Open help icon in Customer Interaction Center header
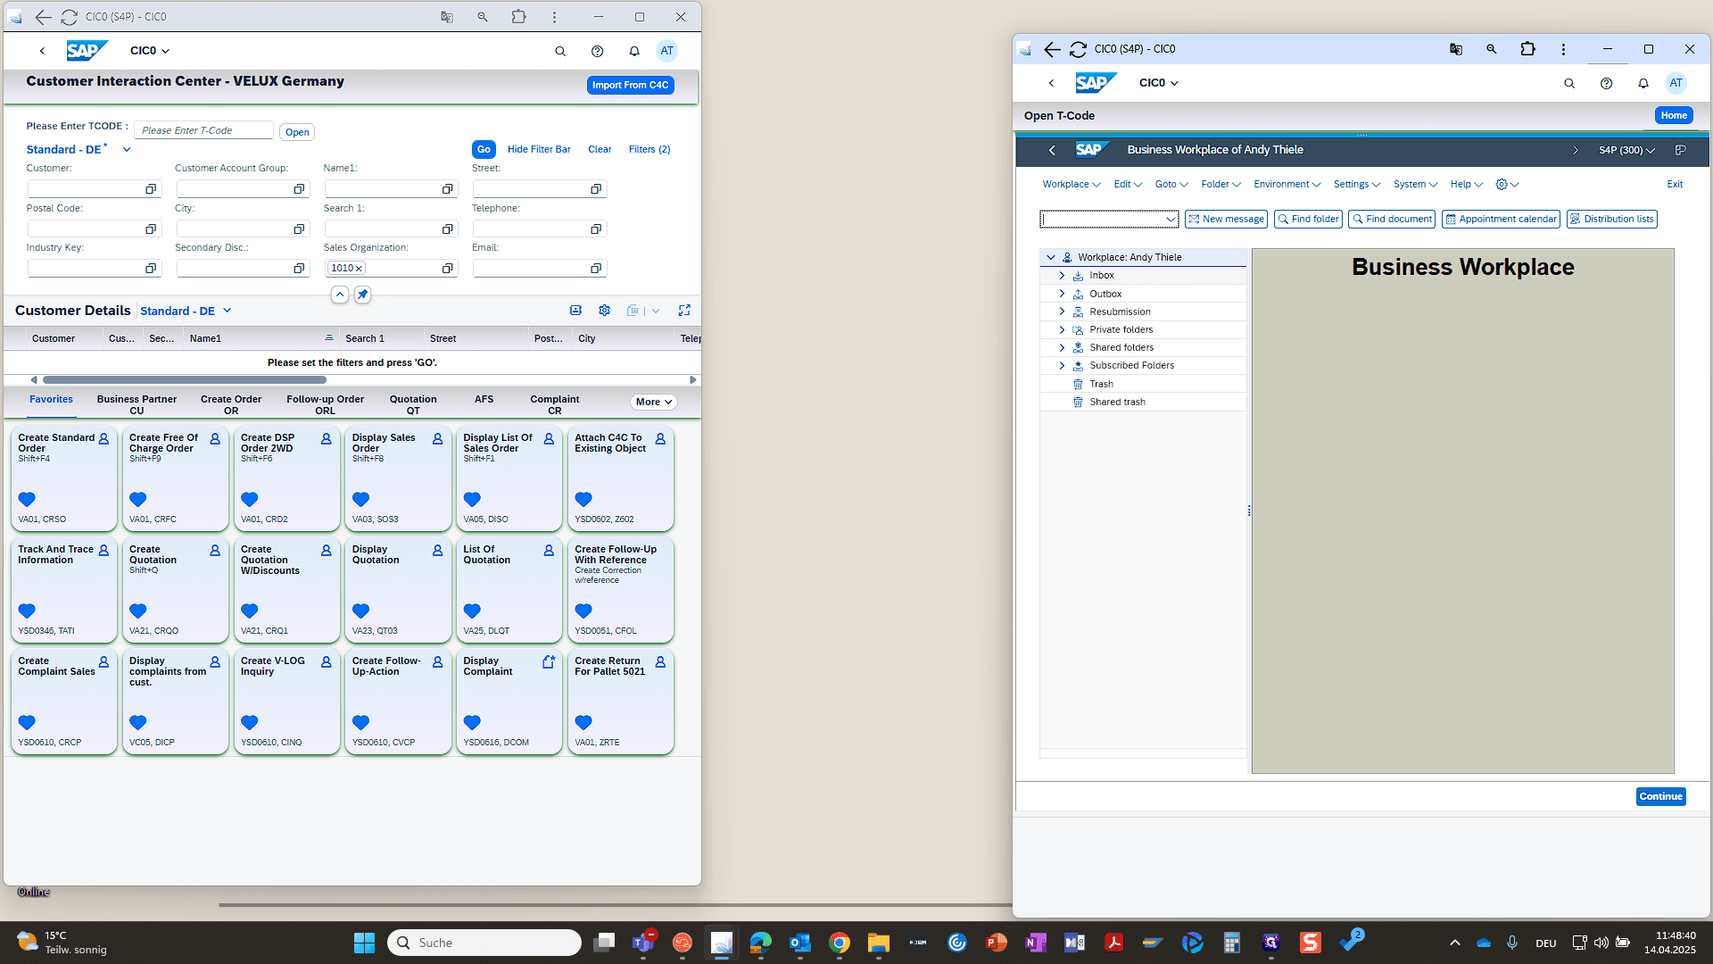Image resolution: width=1713 pixels, height=964 pixels. coord(597,51)
